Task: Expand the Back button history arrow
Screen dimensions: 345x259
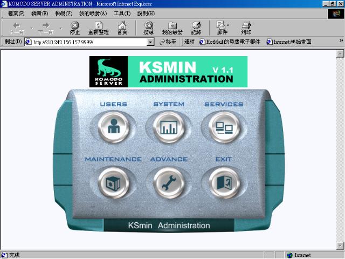Action: 31,28
